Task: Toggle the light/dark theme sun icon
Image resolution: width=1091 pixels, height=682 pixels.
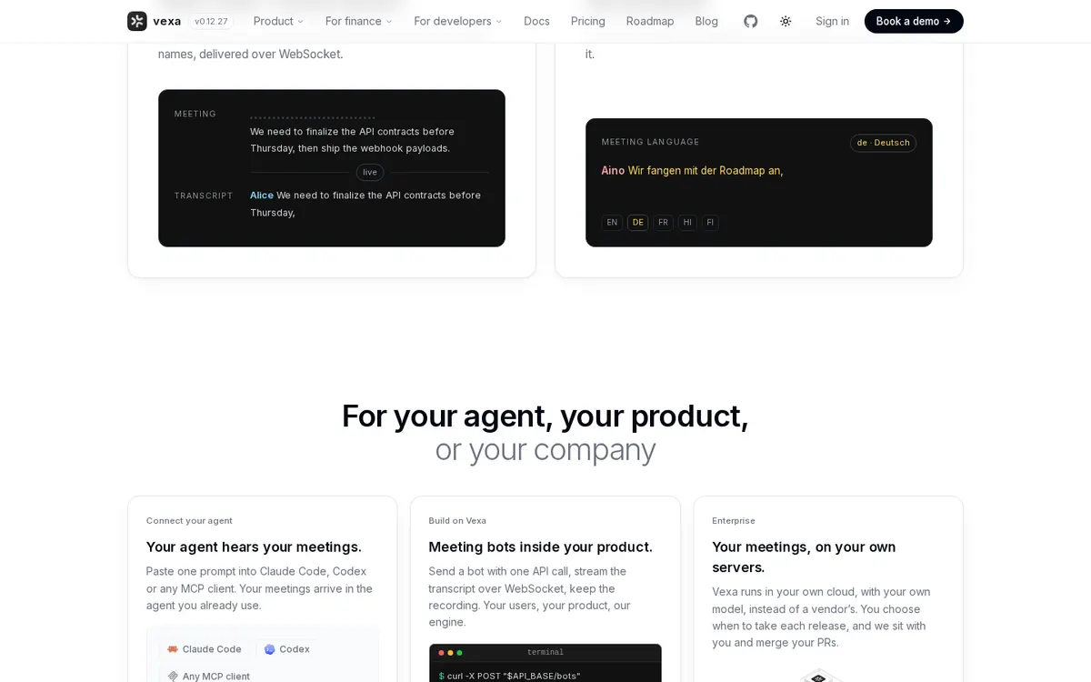Action: [x=786, y=21]
